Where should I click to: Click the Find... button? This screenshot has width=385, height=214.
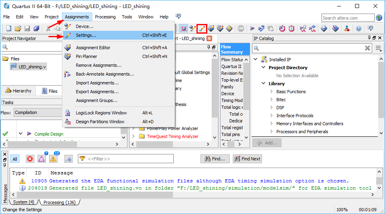[x=215, y=159]
